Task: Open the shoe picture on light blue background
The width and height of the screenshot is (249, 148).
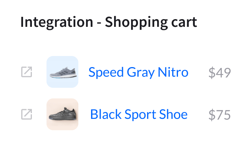Action: point(62,72)
